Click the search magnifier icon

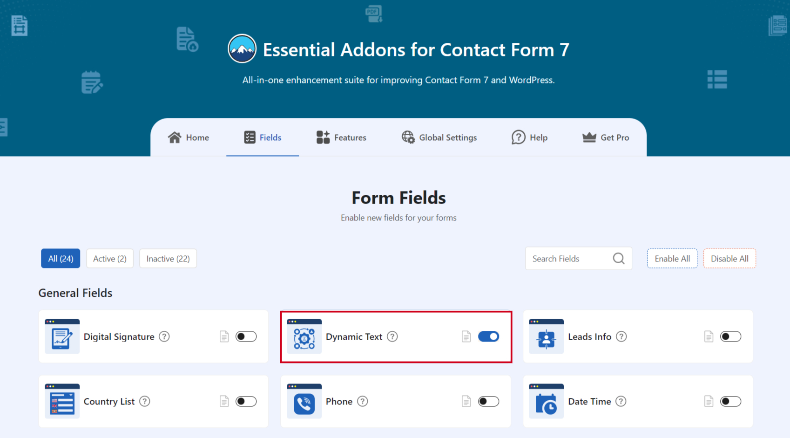[x=619, y=258]
